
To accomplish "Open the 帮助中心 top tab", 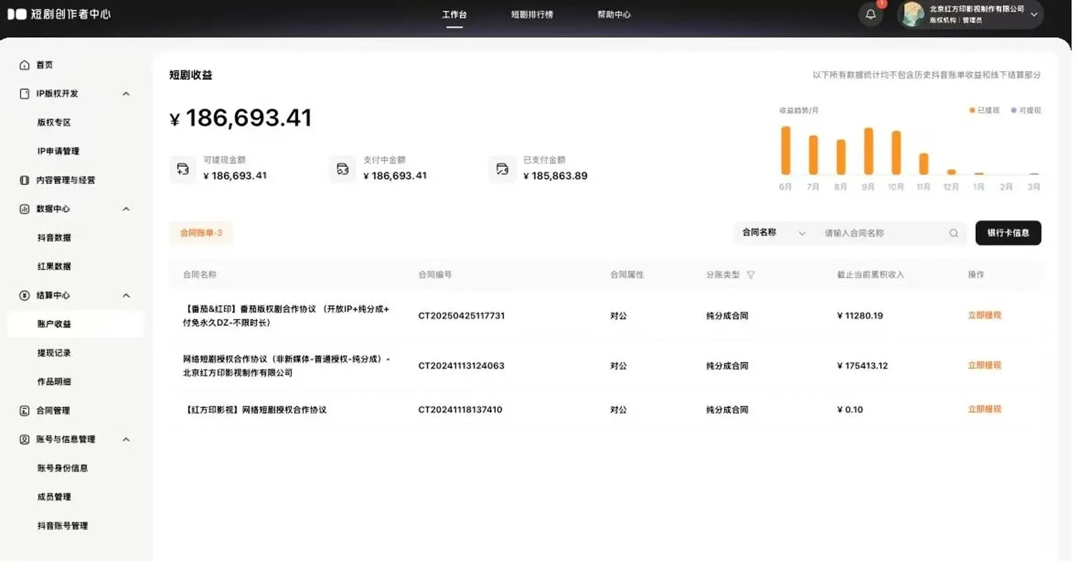I will point(614,15).
